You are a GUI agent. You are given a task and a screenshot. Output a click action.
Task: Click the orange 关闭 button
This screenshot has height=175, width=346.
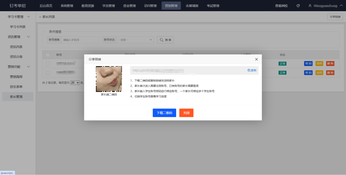coord(186,113)
